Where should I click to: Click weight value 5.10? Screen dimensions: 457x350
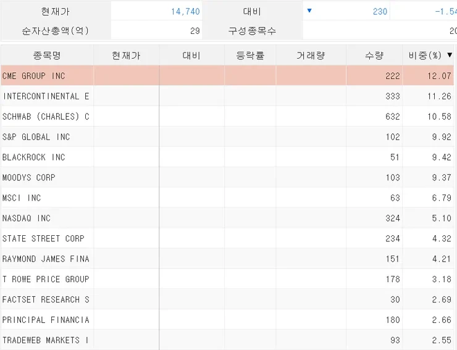tap(442, 219)
